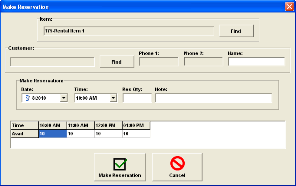Viewport: 296px width, 186px height.
Task: Click the Phone 1 field
Action: coord(159,62)
